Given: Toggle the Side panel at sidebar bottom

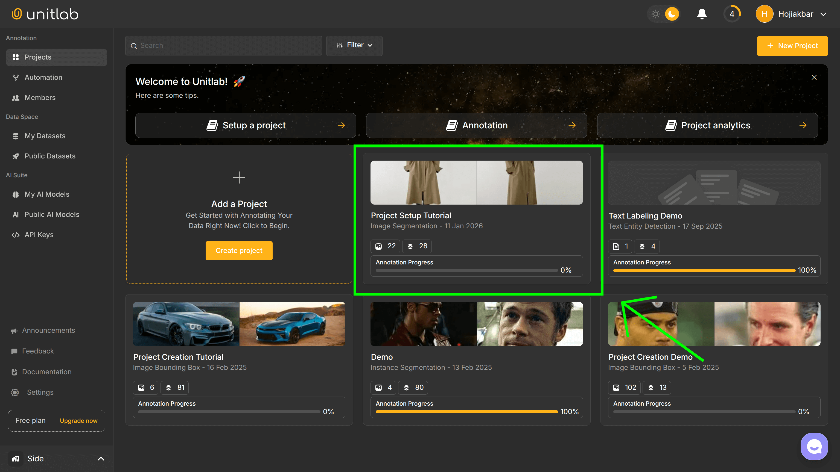Looking at the screenshot, I should coord(35,458).
